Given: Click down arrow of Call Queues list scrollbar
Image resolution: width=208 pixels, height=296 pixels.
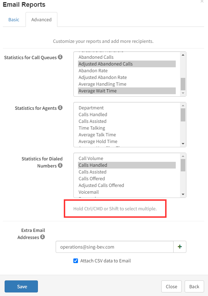Looking at the screenshot, I should pos(183,93).
